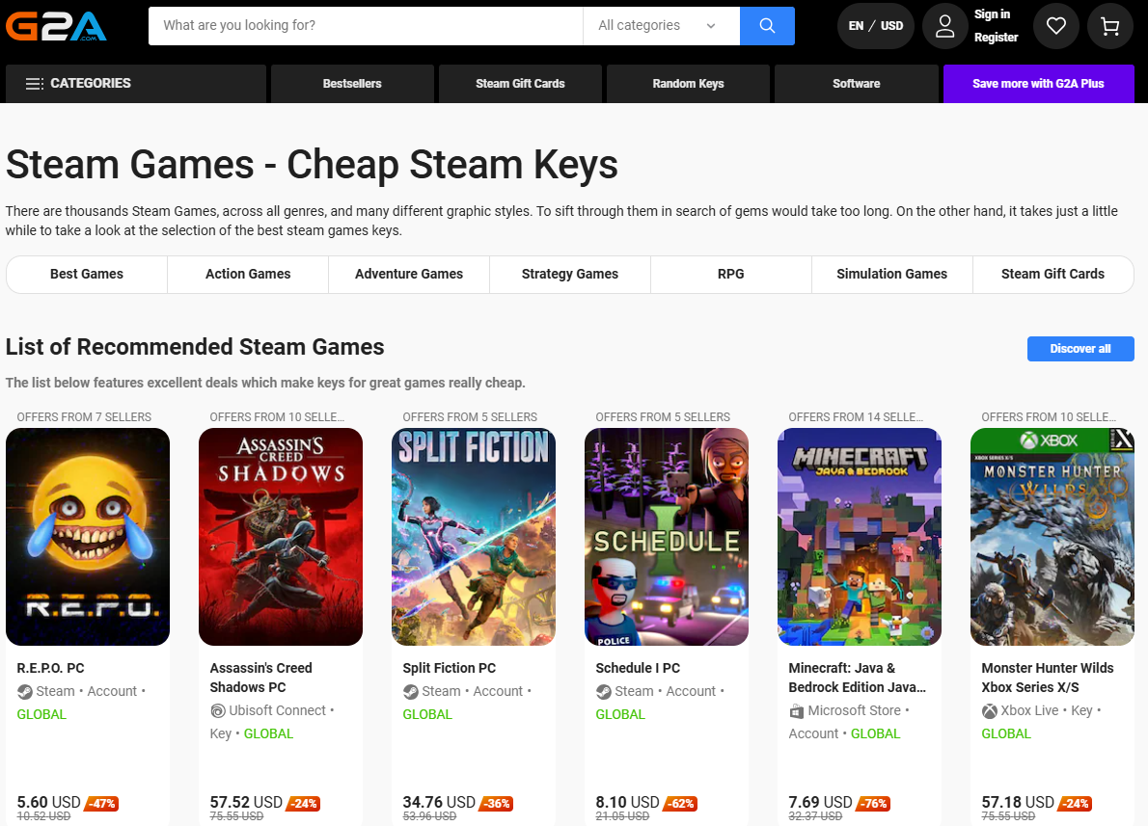This screenshot has width=1148, height=826.
Task: Click the G2A logo
Action: coord(56,26)
